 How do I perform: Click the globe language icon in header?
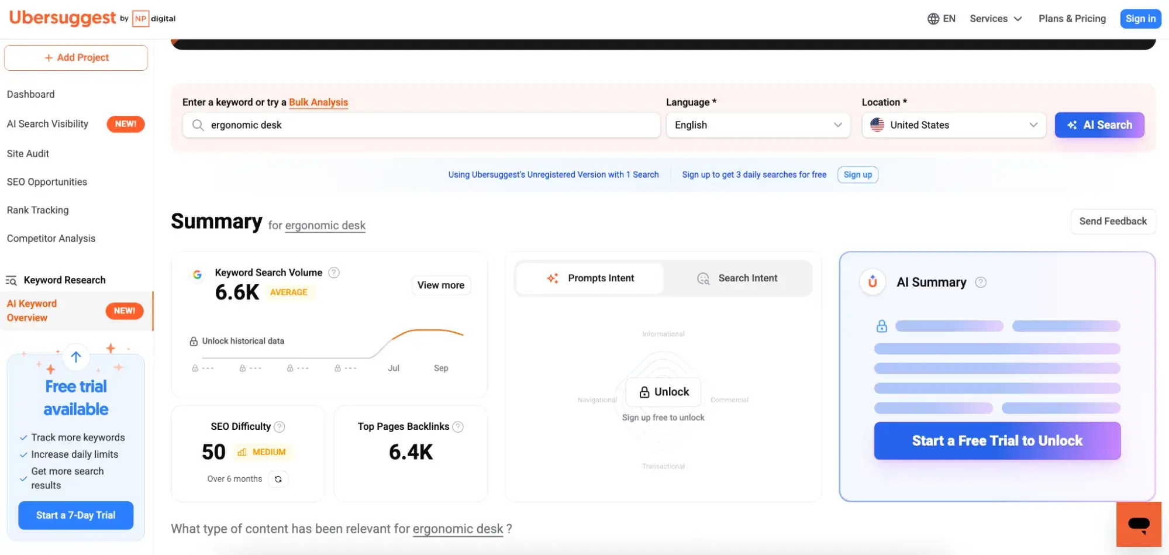(x=933, y=18)
